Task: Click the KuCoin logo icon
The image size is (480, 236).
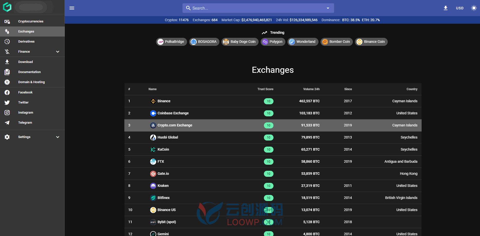Action: coord(153,150)
